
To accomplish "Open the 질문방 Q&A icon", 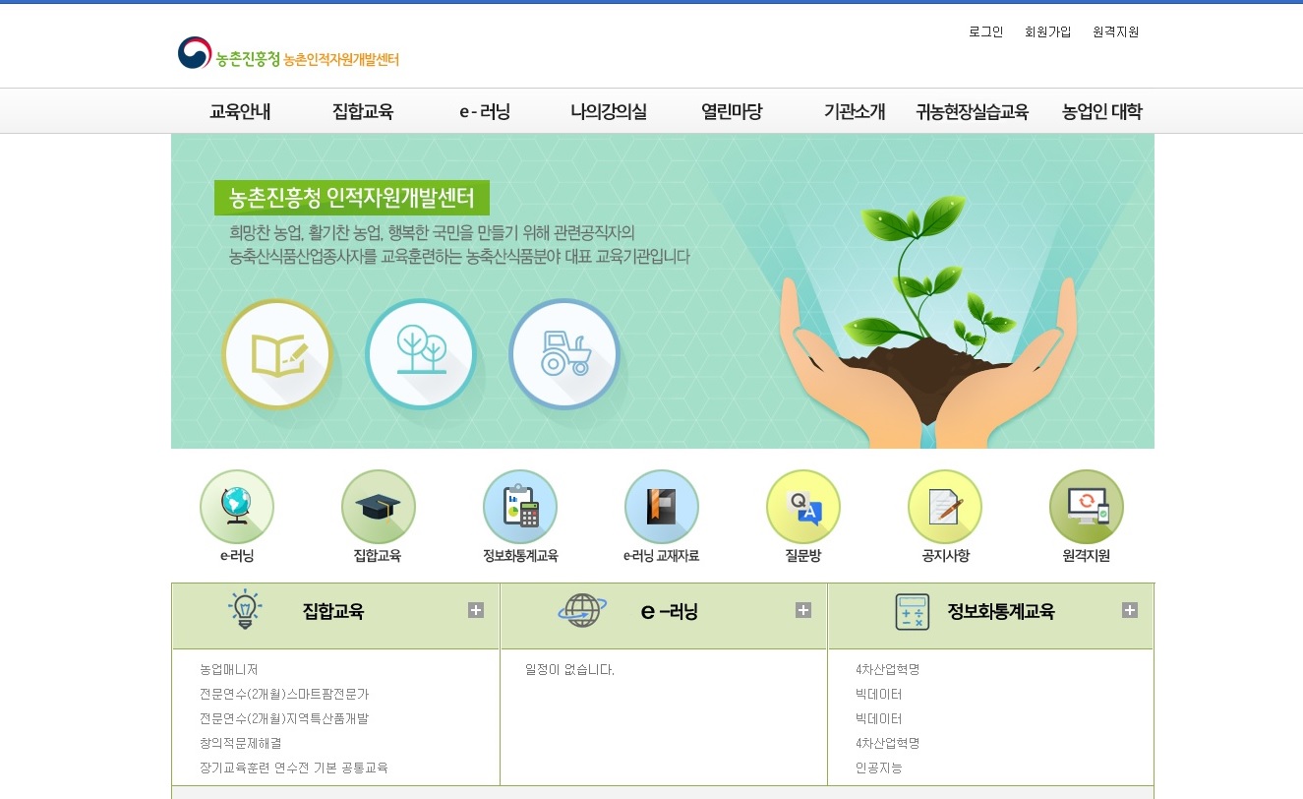I will [x=803, y=507].
